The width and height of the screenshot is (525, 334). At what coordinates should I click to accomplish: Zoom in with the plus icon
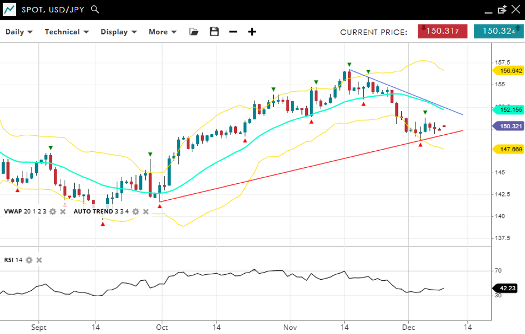click(x=252, y=32)
